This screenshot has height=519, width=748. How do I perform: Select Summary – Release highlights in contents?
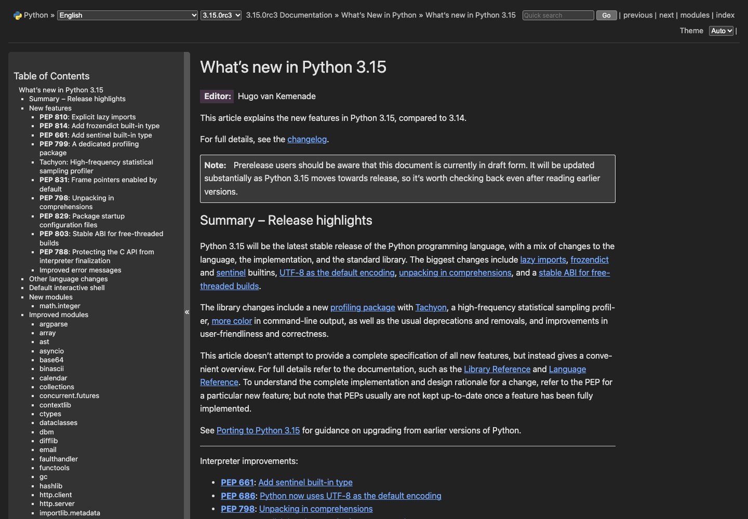[77, 99]
